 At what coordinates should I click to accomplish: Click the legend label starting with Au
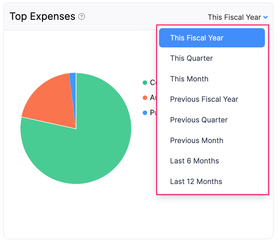pos(152,98)
